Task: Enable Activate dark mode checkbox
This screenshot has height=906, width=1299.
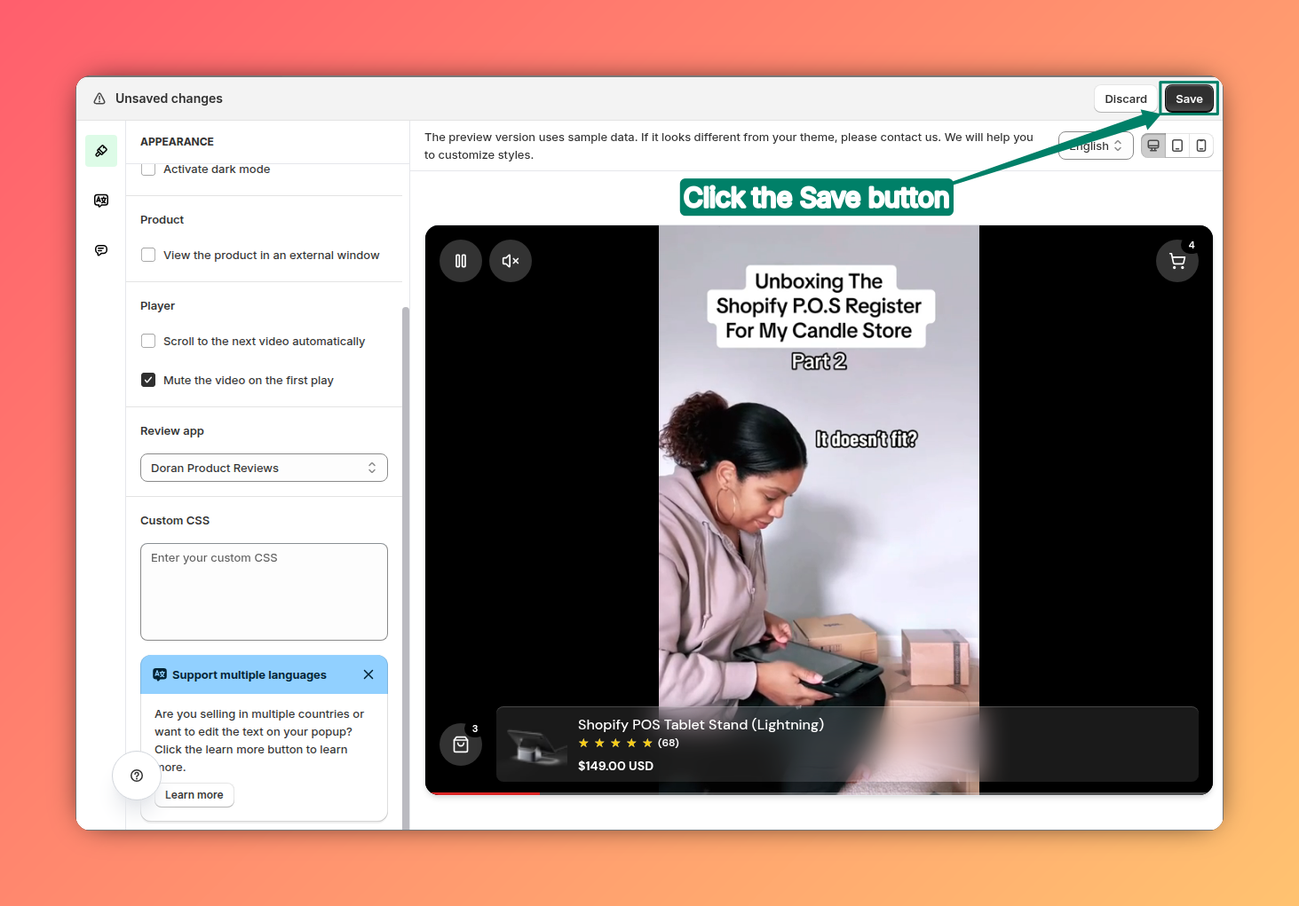Action: pos(148,169)
